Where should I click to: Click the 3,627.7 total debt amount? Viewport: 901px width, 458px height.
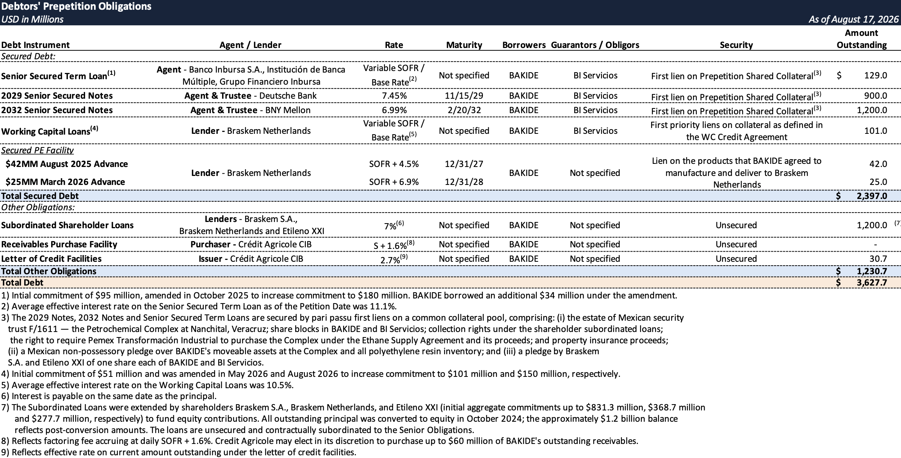coord(872,282)
